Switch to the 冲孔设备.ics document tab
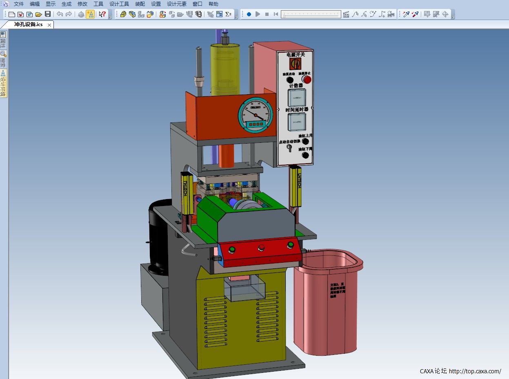 [28, 24]
